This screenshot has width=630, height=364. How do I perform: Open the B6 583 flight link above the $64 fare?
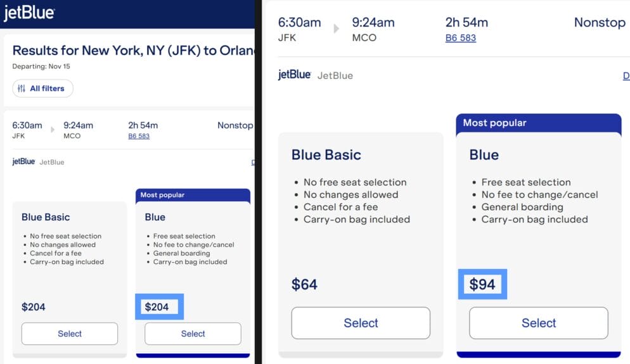point(460,38)
